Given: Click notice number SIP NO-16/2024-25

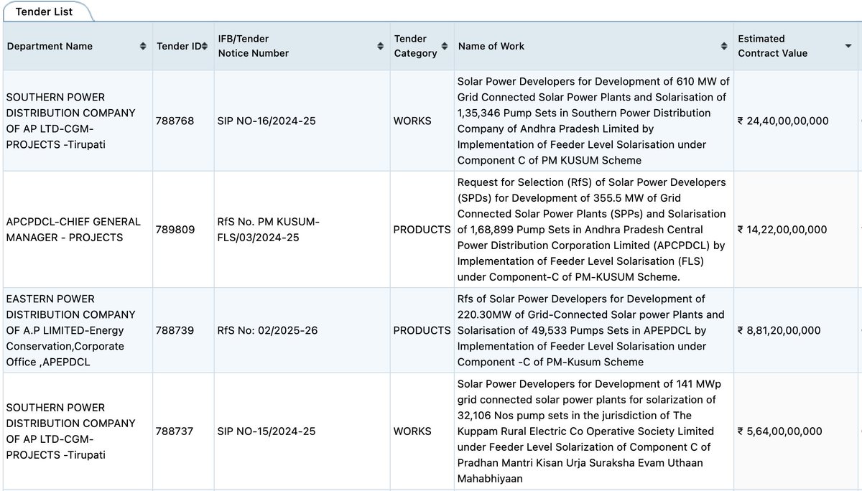Looking at the screenshot, I should [x=267, y=121].
